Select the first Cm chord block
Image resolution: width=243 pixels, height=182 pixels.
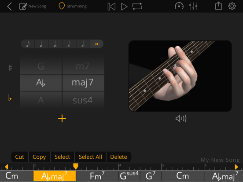(17, 176)
